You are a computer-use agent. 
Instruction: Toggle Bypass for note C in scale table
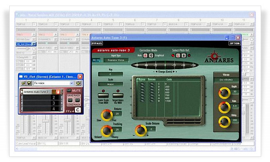142,84
